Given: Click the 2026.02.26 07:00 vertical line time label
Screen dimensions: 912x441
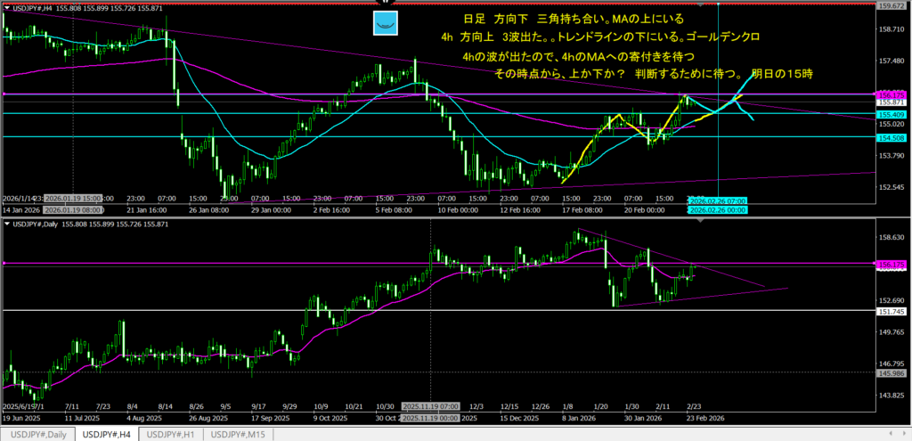Looking at the screenshot, I should click(716, 202).
